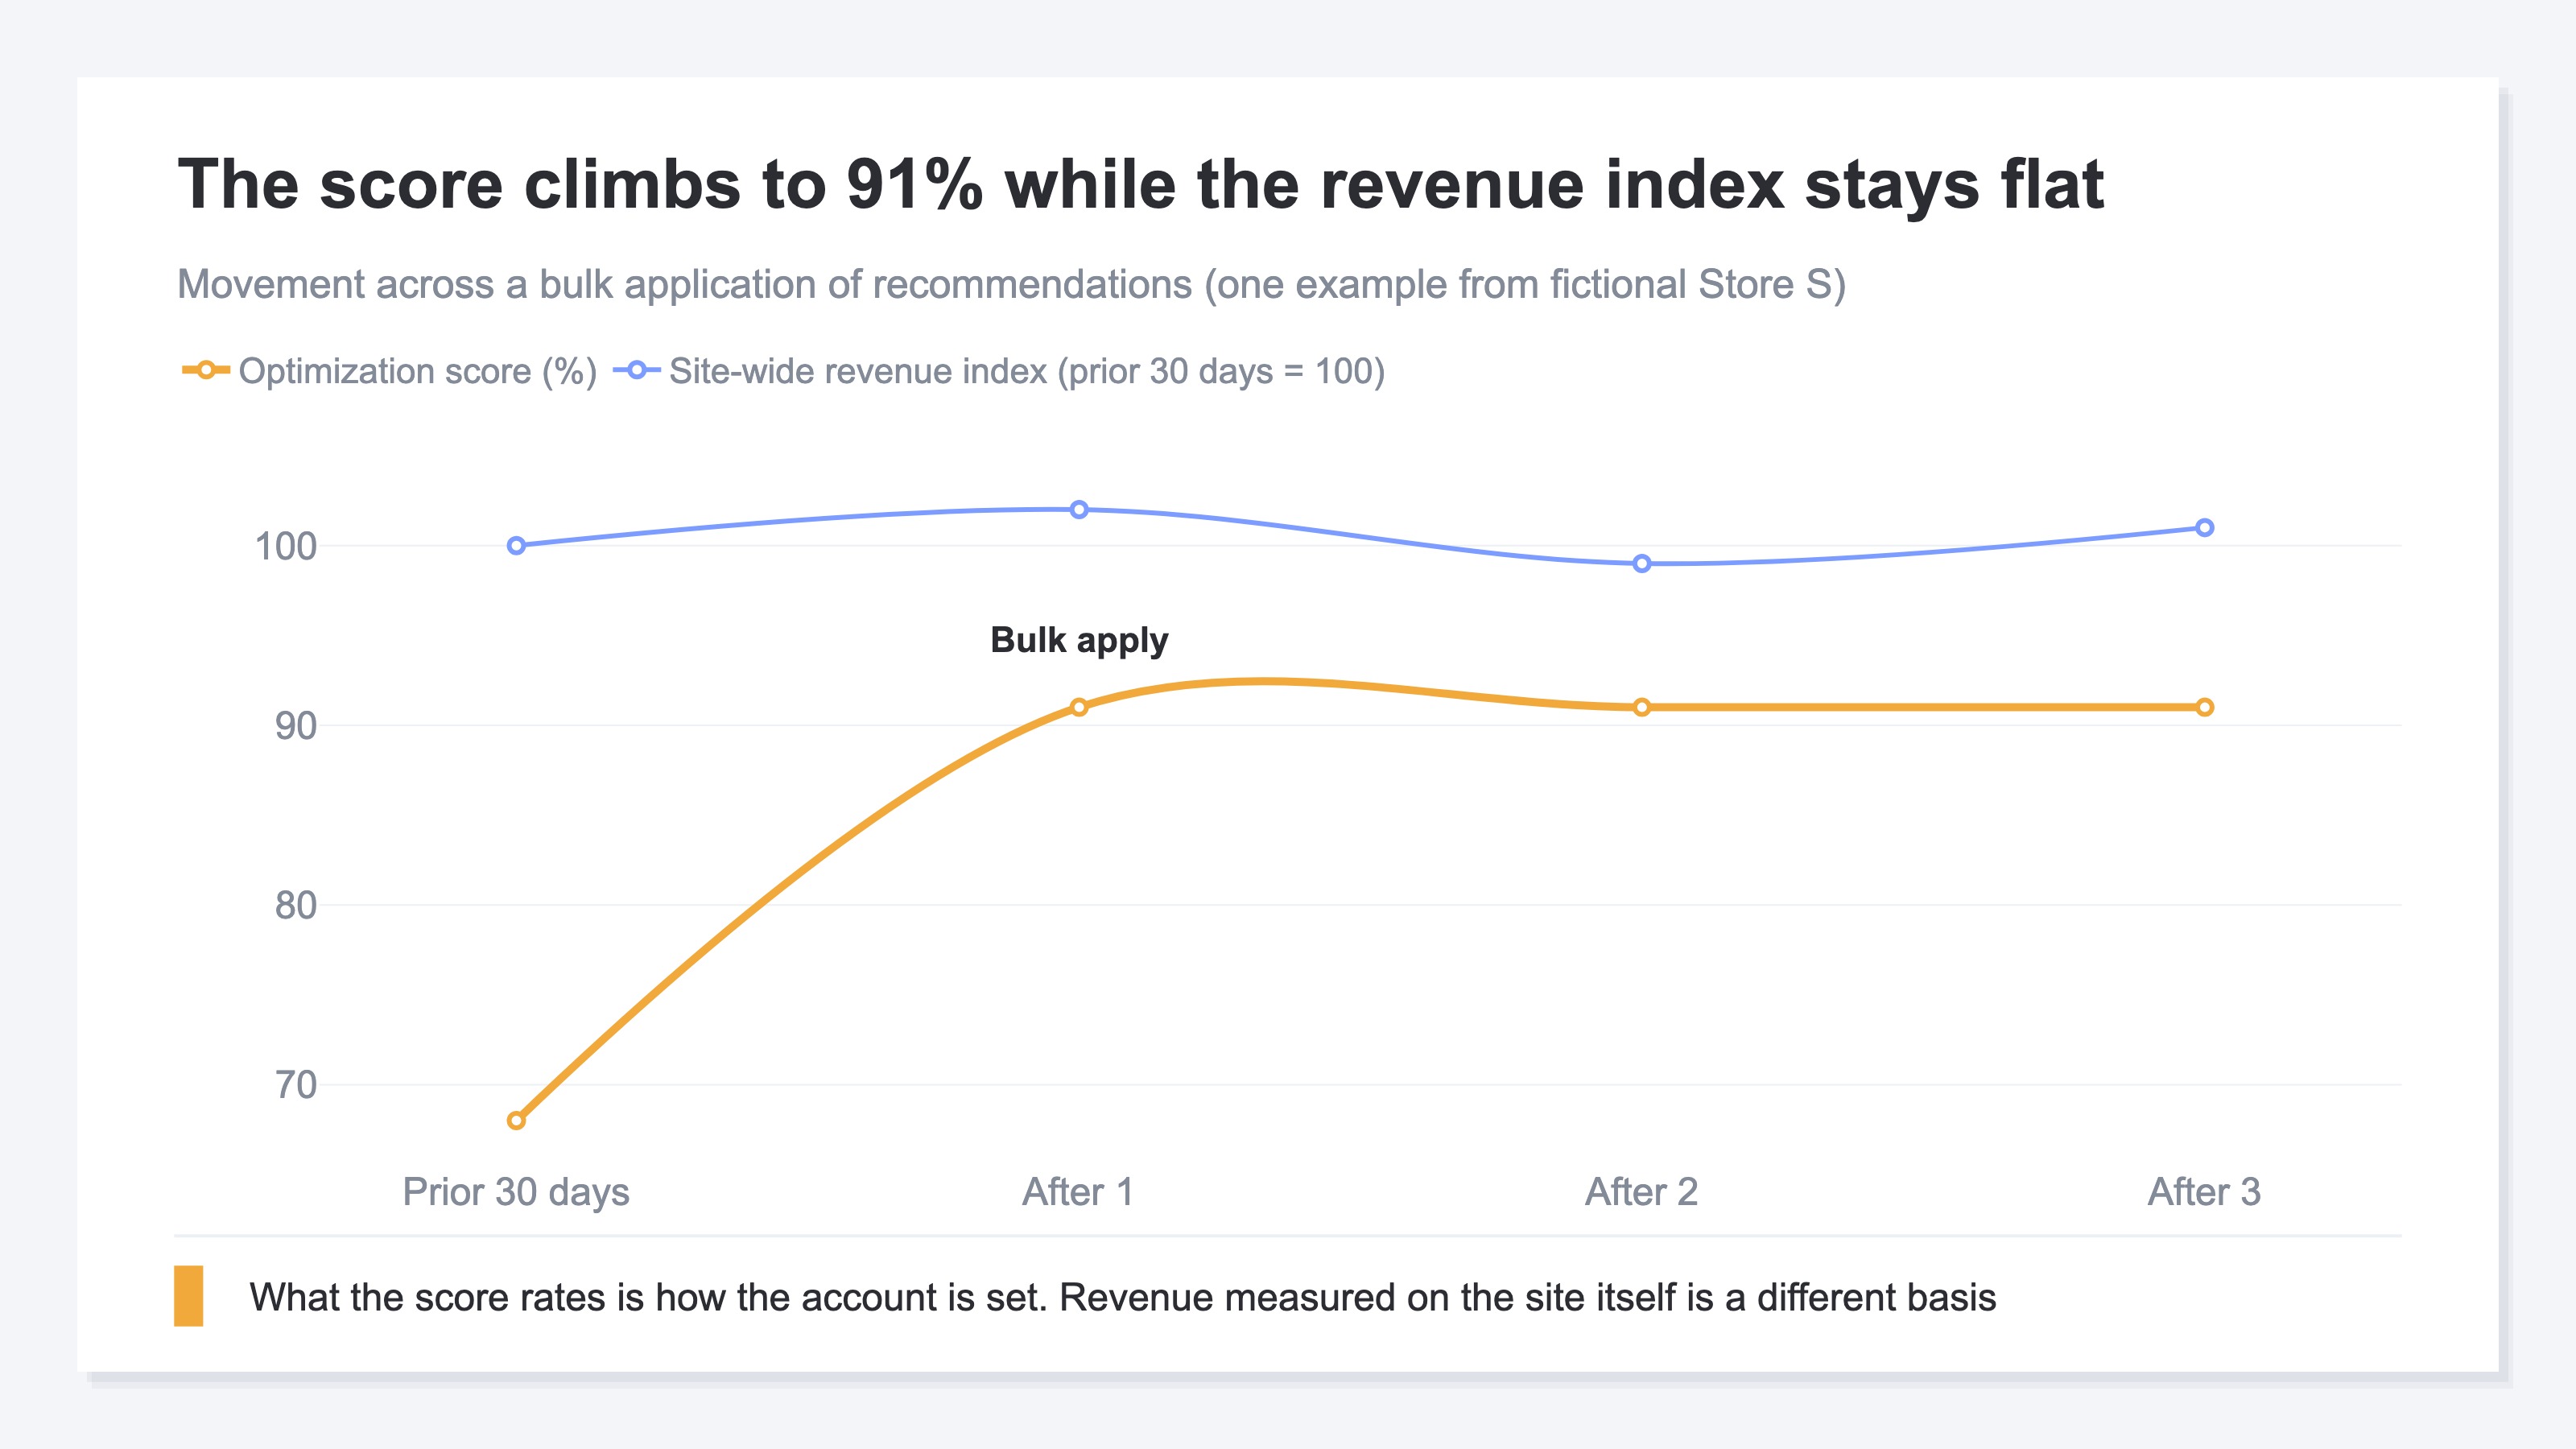Select the revenue index point at After 1
The height and width of the screenshot is (1449, 2576).
(1079, 510)
